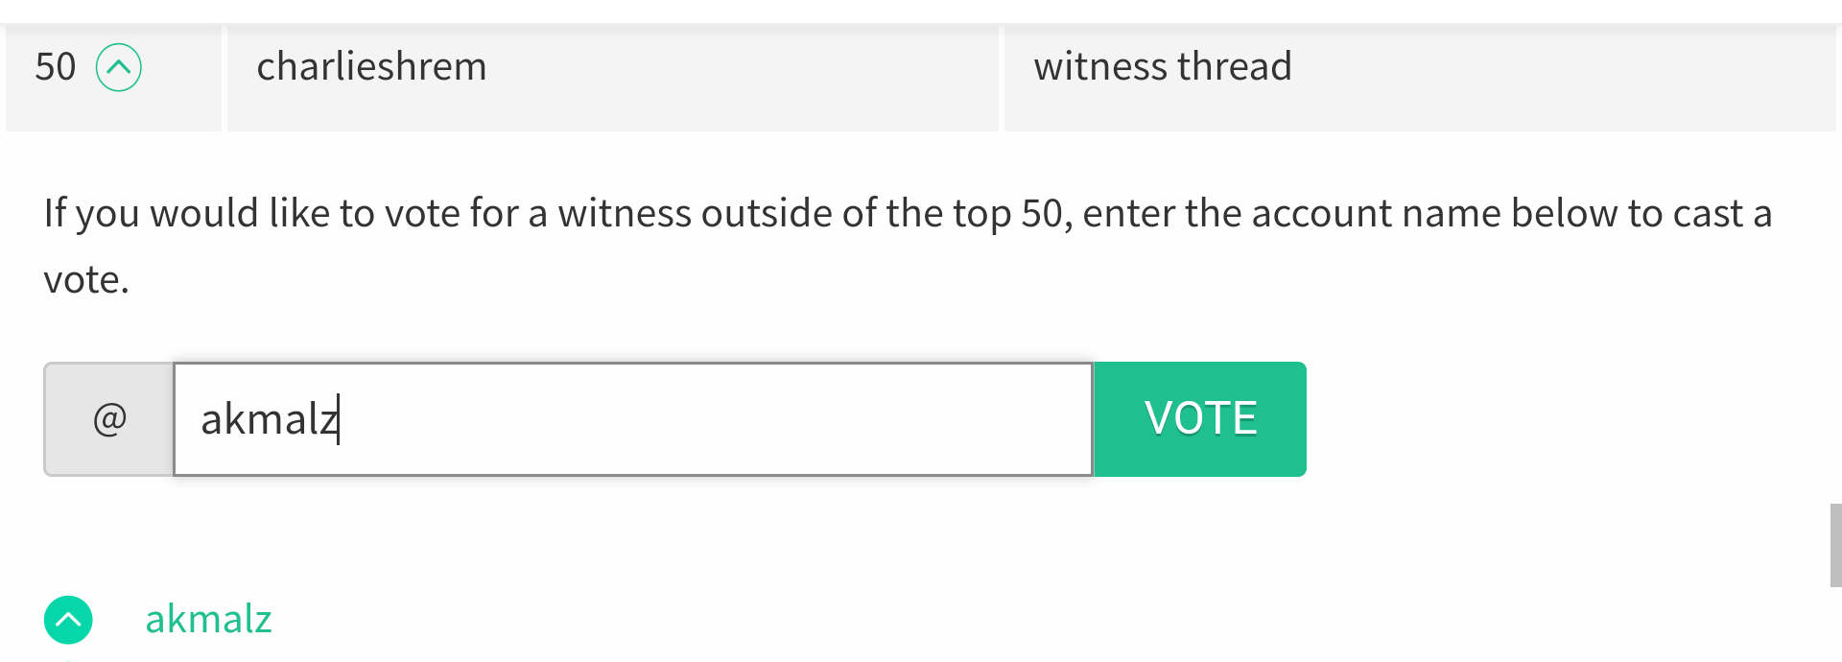Open the charlieshrem witness profile
The image size is (1842, 662).
371,66
